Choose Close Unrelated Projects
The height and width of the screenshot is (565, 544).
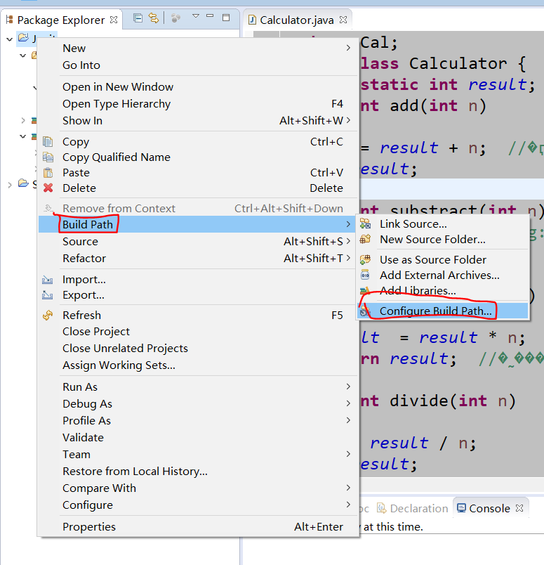198,348
